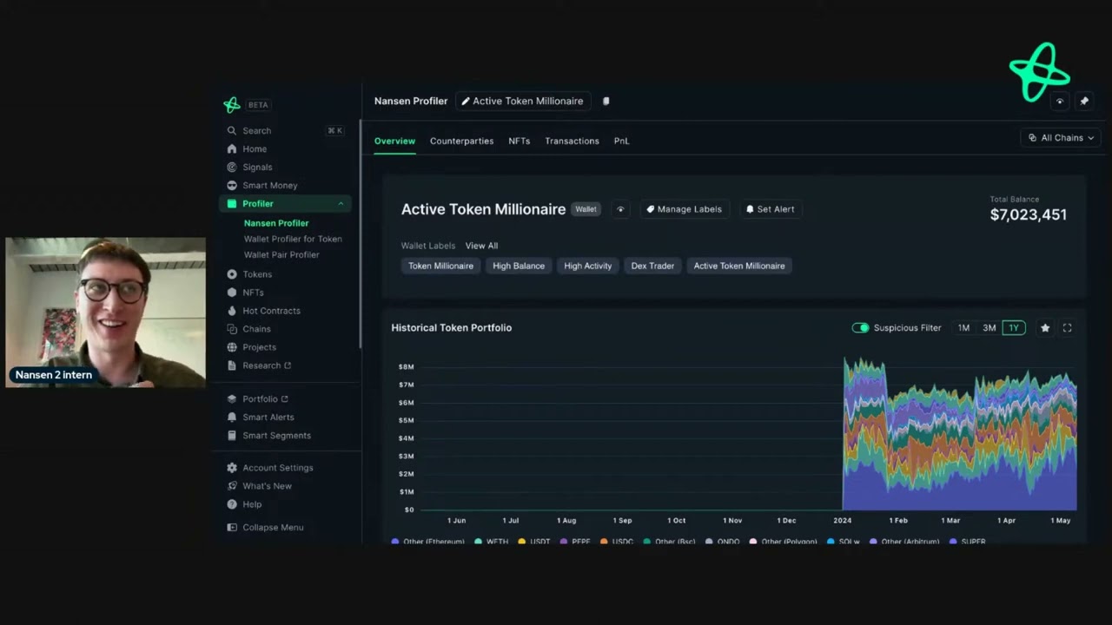Toggle the Suspicious Filter switch
Screen dimensions: 1112x625
[x=860, y=328]
